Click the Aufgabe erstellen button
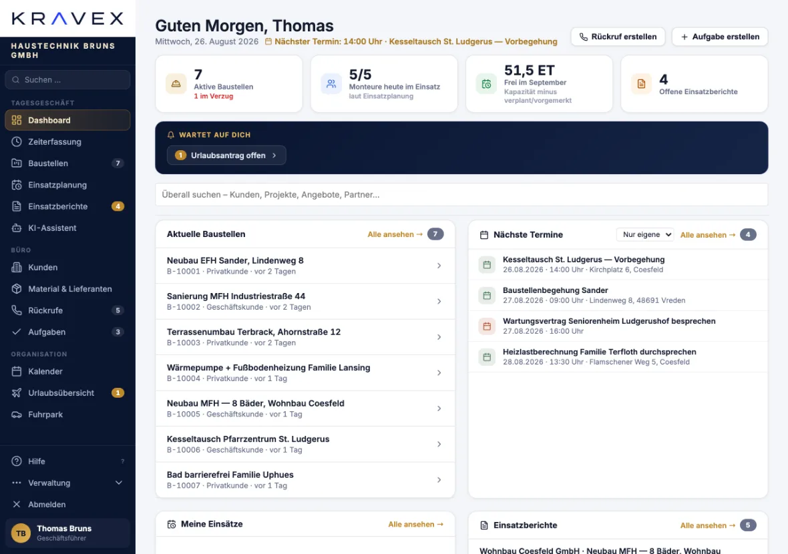The width and height of the screenshot is (788, 554). pos(720,37)
